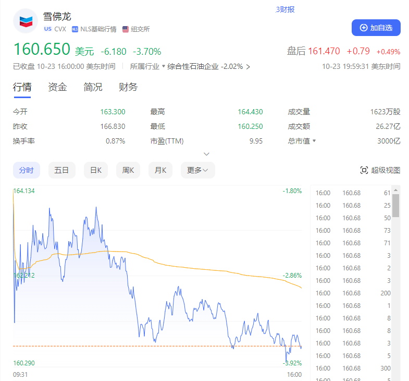Open the 3财报 earnings link

click(285, 10)
